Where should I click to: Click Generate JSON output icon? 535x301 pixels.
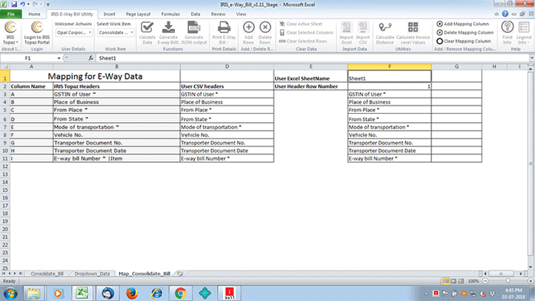194,33
